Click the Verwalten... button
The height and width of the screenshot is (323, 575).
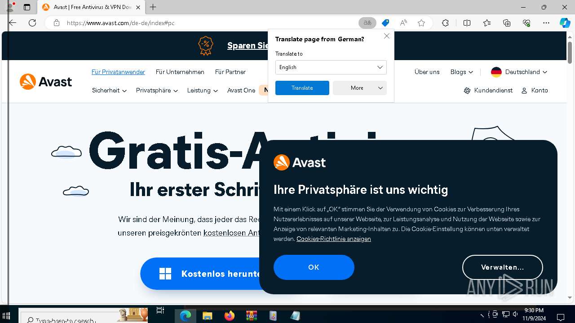503,267
